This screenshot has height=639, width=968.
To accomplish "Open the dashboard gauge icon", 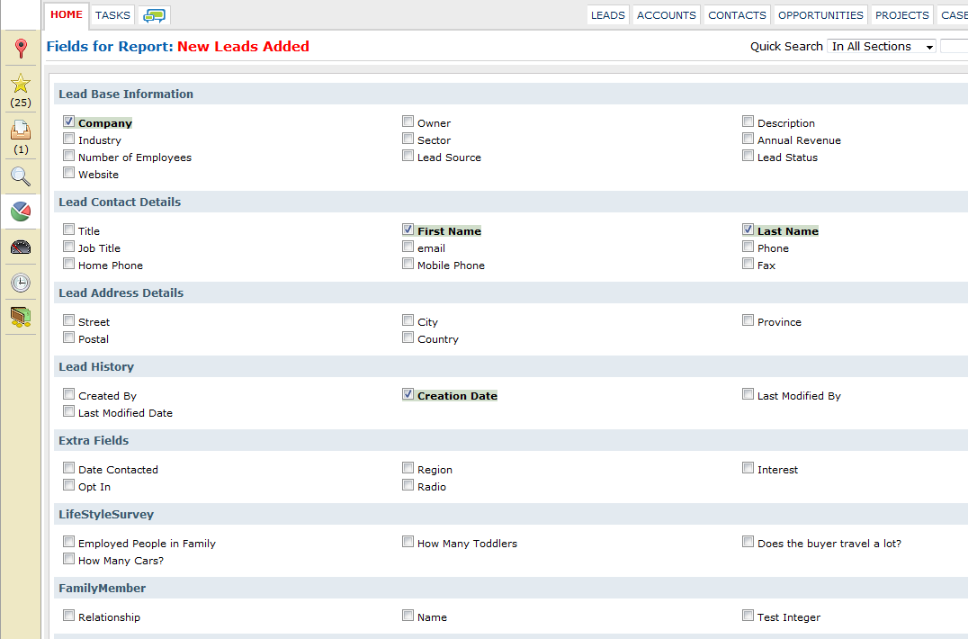I will 21,247.
